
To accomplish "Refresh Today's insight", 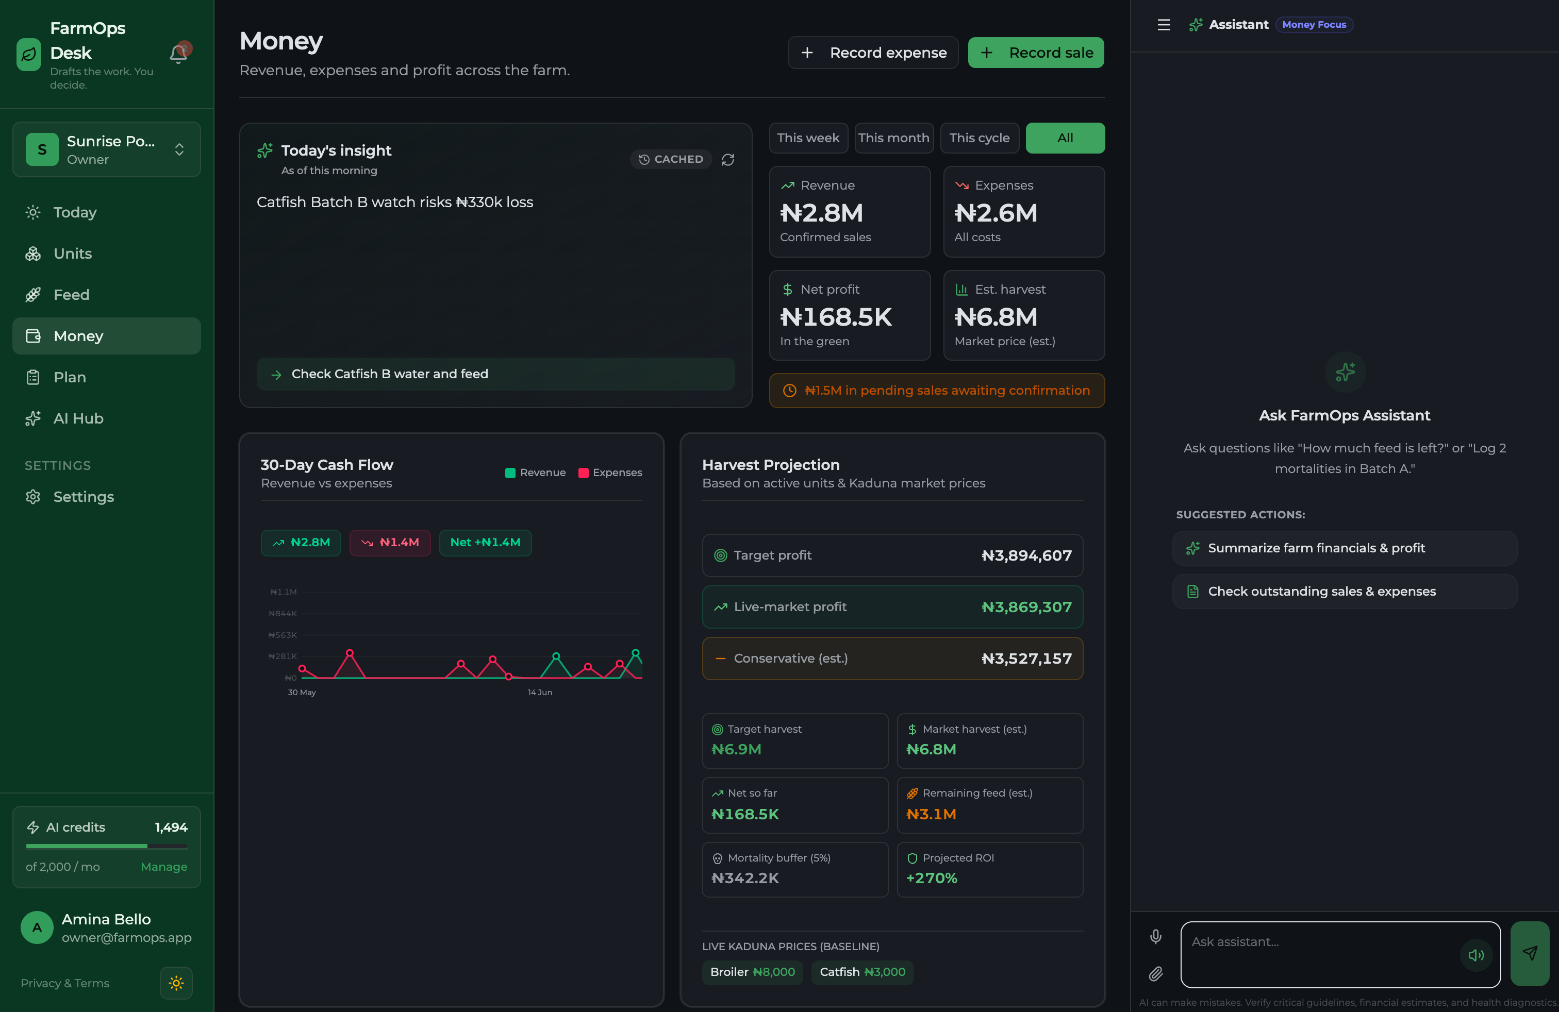I will click(x=728, y=159).
